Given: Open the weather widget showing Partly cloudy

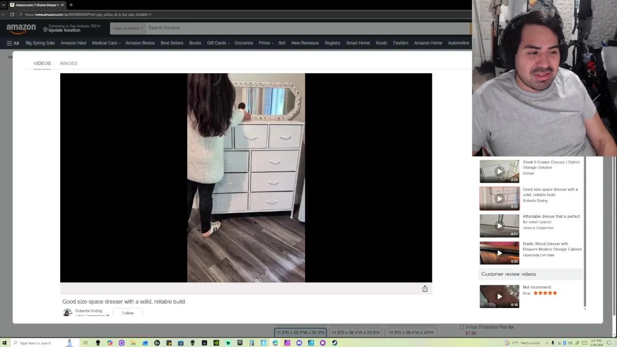Looking at the screenshot, I should pyautogui.click(x=522, y=343).
